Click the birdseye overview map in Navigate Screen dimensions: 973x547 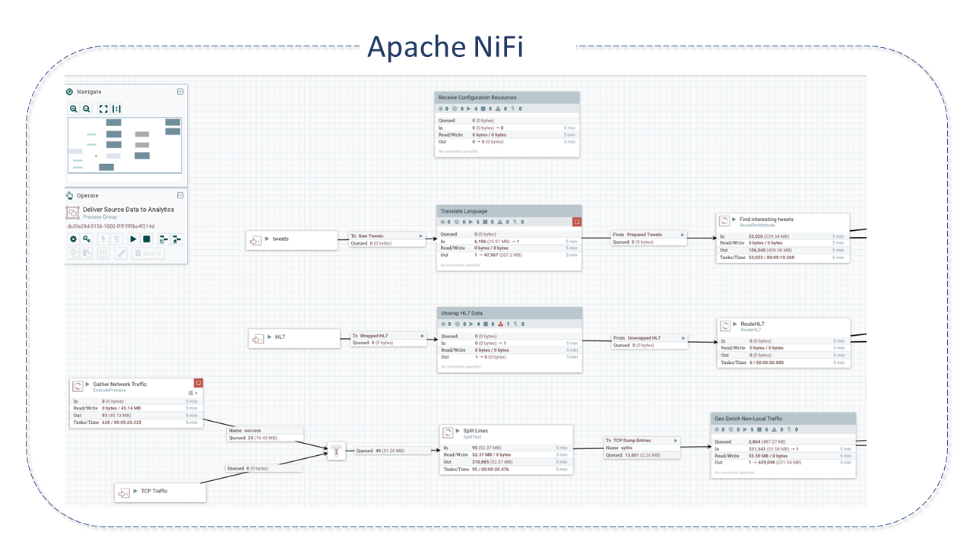(125, 145)
